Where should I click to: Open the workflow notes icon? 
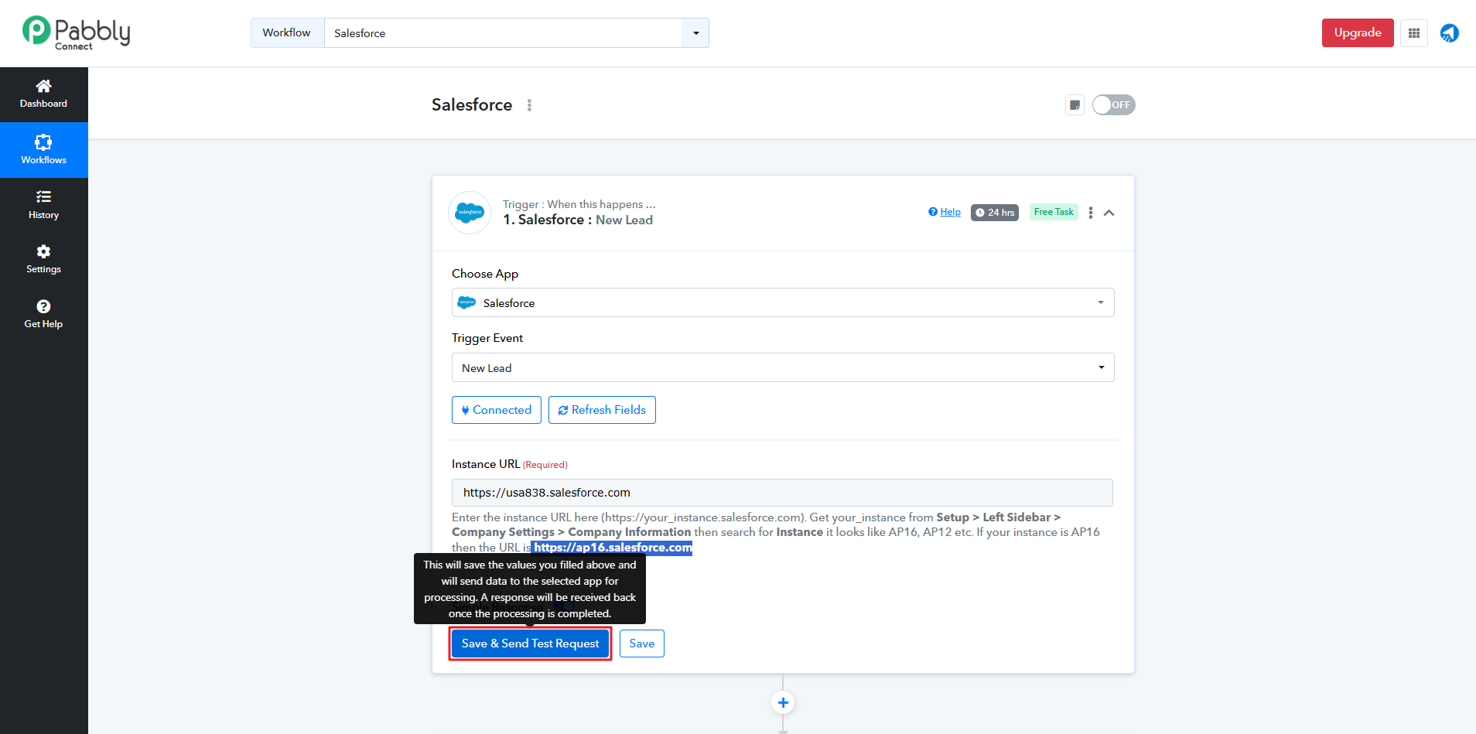point(1075,105)
